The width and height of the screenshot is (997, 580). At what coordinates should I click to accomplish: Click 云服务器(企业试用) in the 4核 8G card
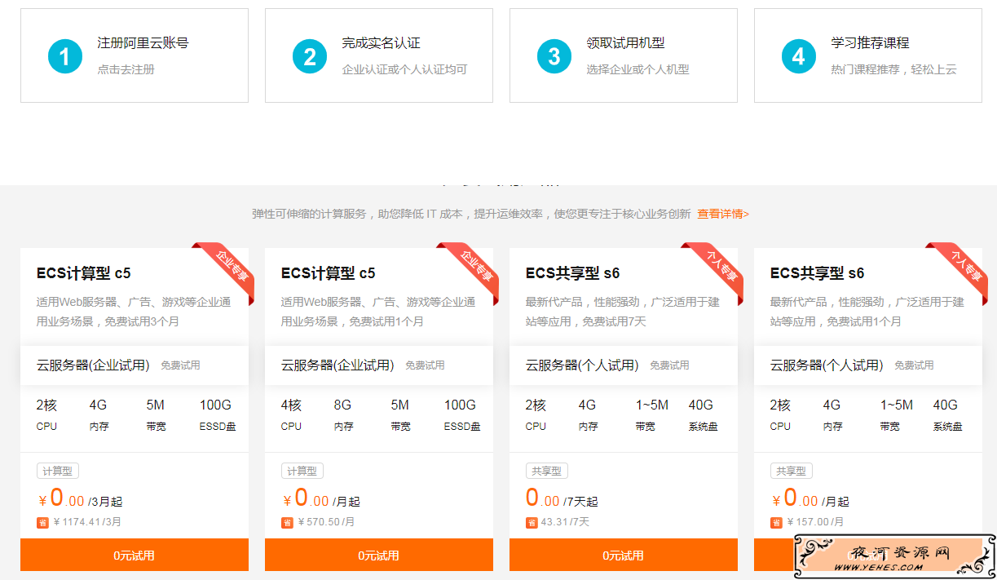pos(337,365)
